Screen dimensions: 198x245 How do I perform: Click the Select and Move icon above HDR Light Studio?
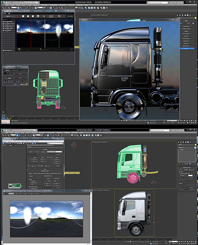click(30, 8)
